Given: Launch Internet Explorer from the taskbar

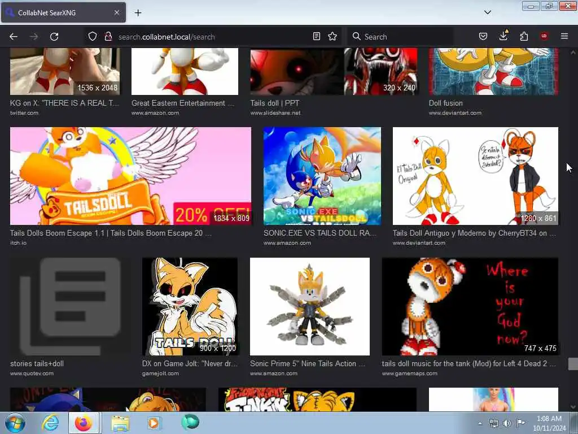Looking at the screenshot, I should click(50, 423).
